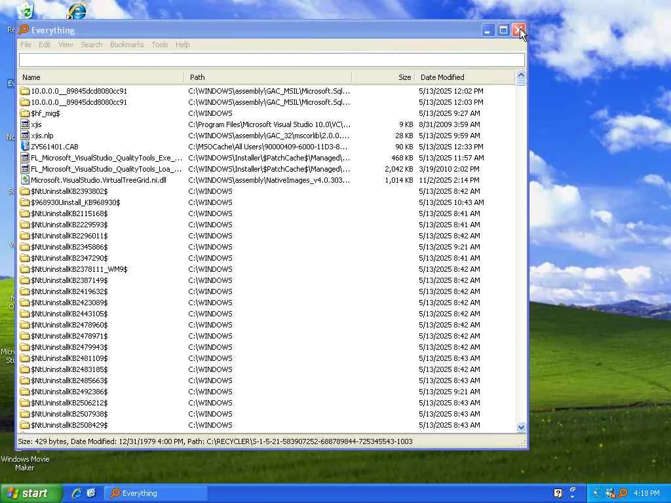The image size is (671, 503).
Task: Click the Start button
Action: tap(31, 493)
